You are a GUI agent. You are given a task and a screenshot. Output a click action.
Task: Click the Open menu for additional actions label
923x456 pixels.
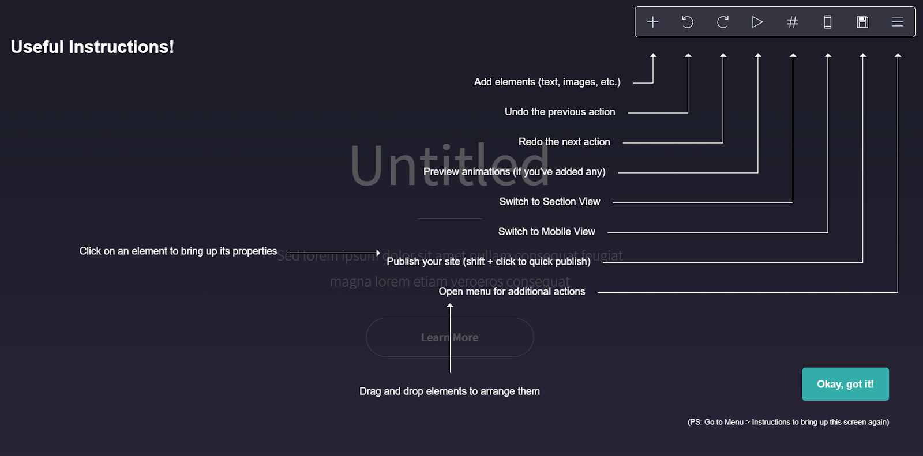(512, 292)
